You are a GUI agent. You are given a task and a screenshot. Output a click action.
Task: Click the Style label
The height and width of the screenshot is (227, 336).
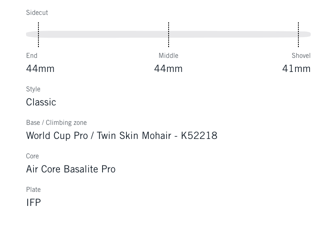[33, 89]
